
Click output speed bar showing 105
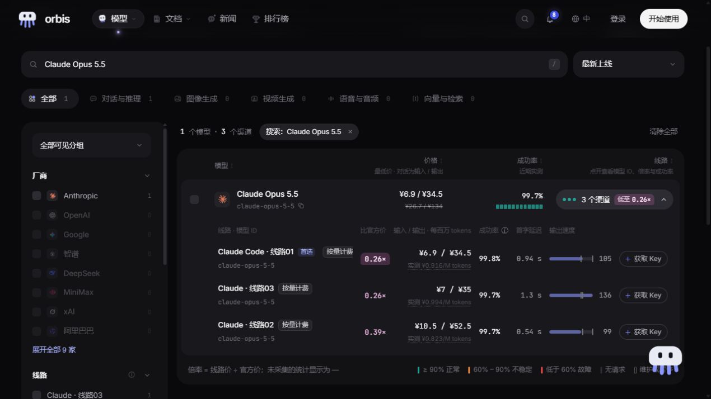571,259
